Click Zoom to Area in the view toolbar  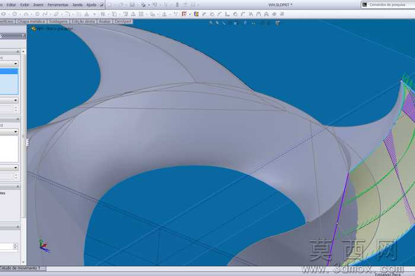click(x=218, y=23)
